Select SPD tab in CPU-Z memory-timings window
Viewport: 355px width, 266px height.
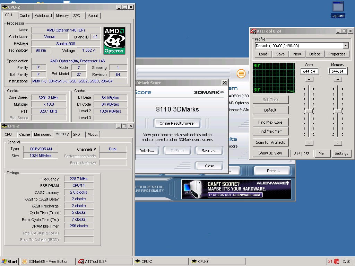[77, 134]
